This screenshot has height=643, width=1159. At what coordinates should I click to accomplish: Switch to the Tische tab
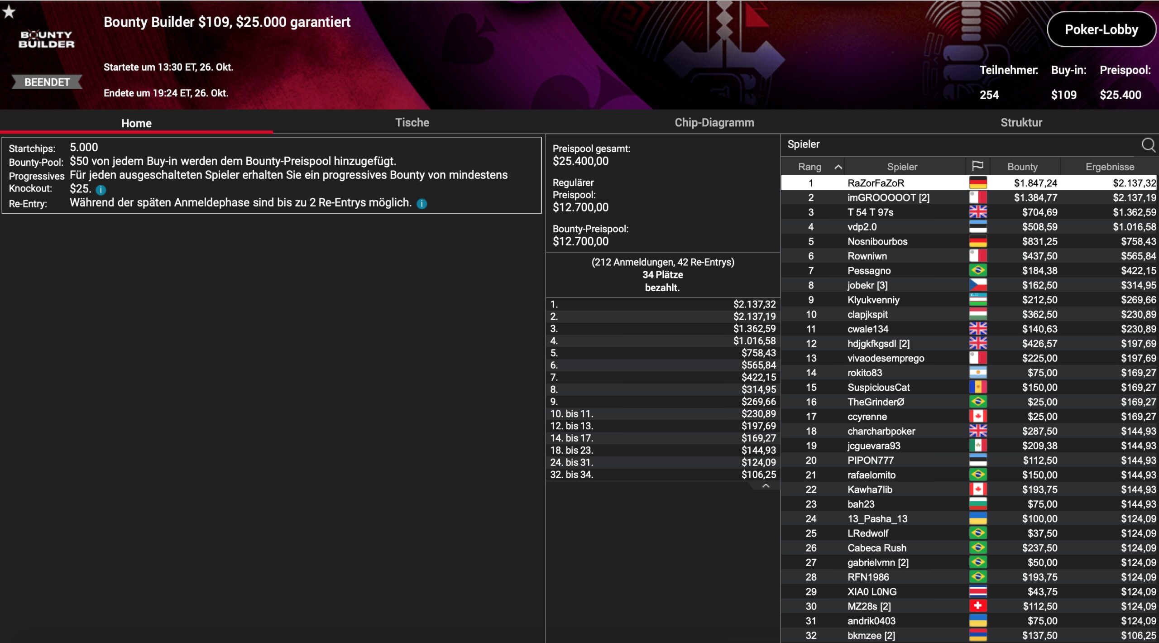pyautogui.click(x=412, y=122)
